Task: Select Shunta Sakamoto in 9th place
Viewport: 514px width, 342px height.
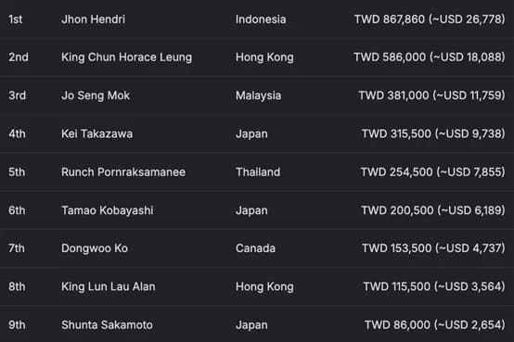Action: coord(107,325)
